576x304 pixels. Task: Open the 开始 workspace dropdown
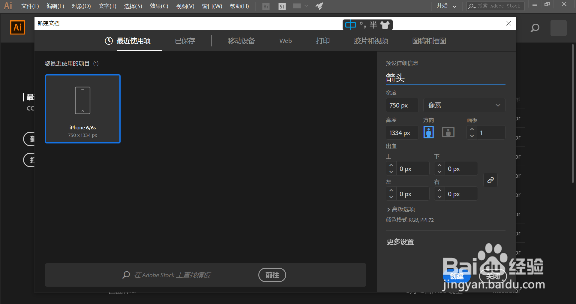(446, 6)
